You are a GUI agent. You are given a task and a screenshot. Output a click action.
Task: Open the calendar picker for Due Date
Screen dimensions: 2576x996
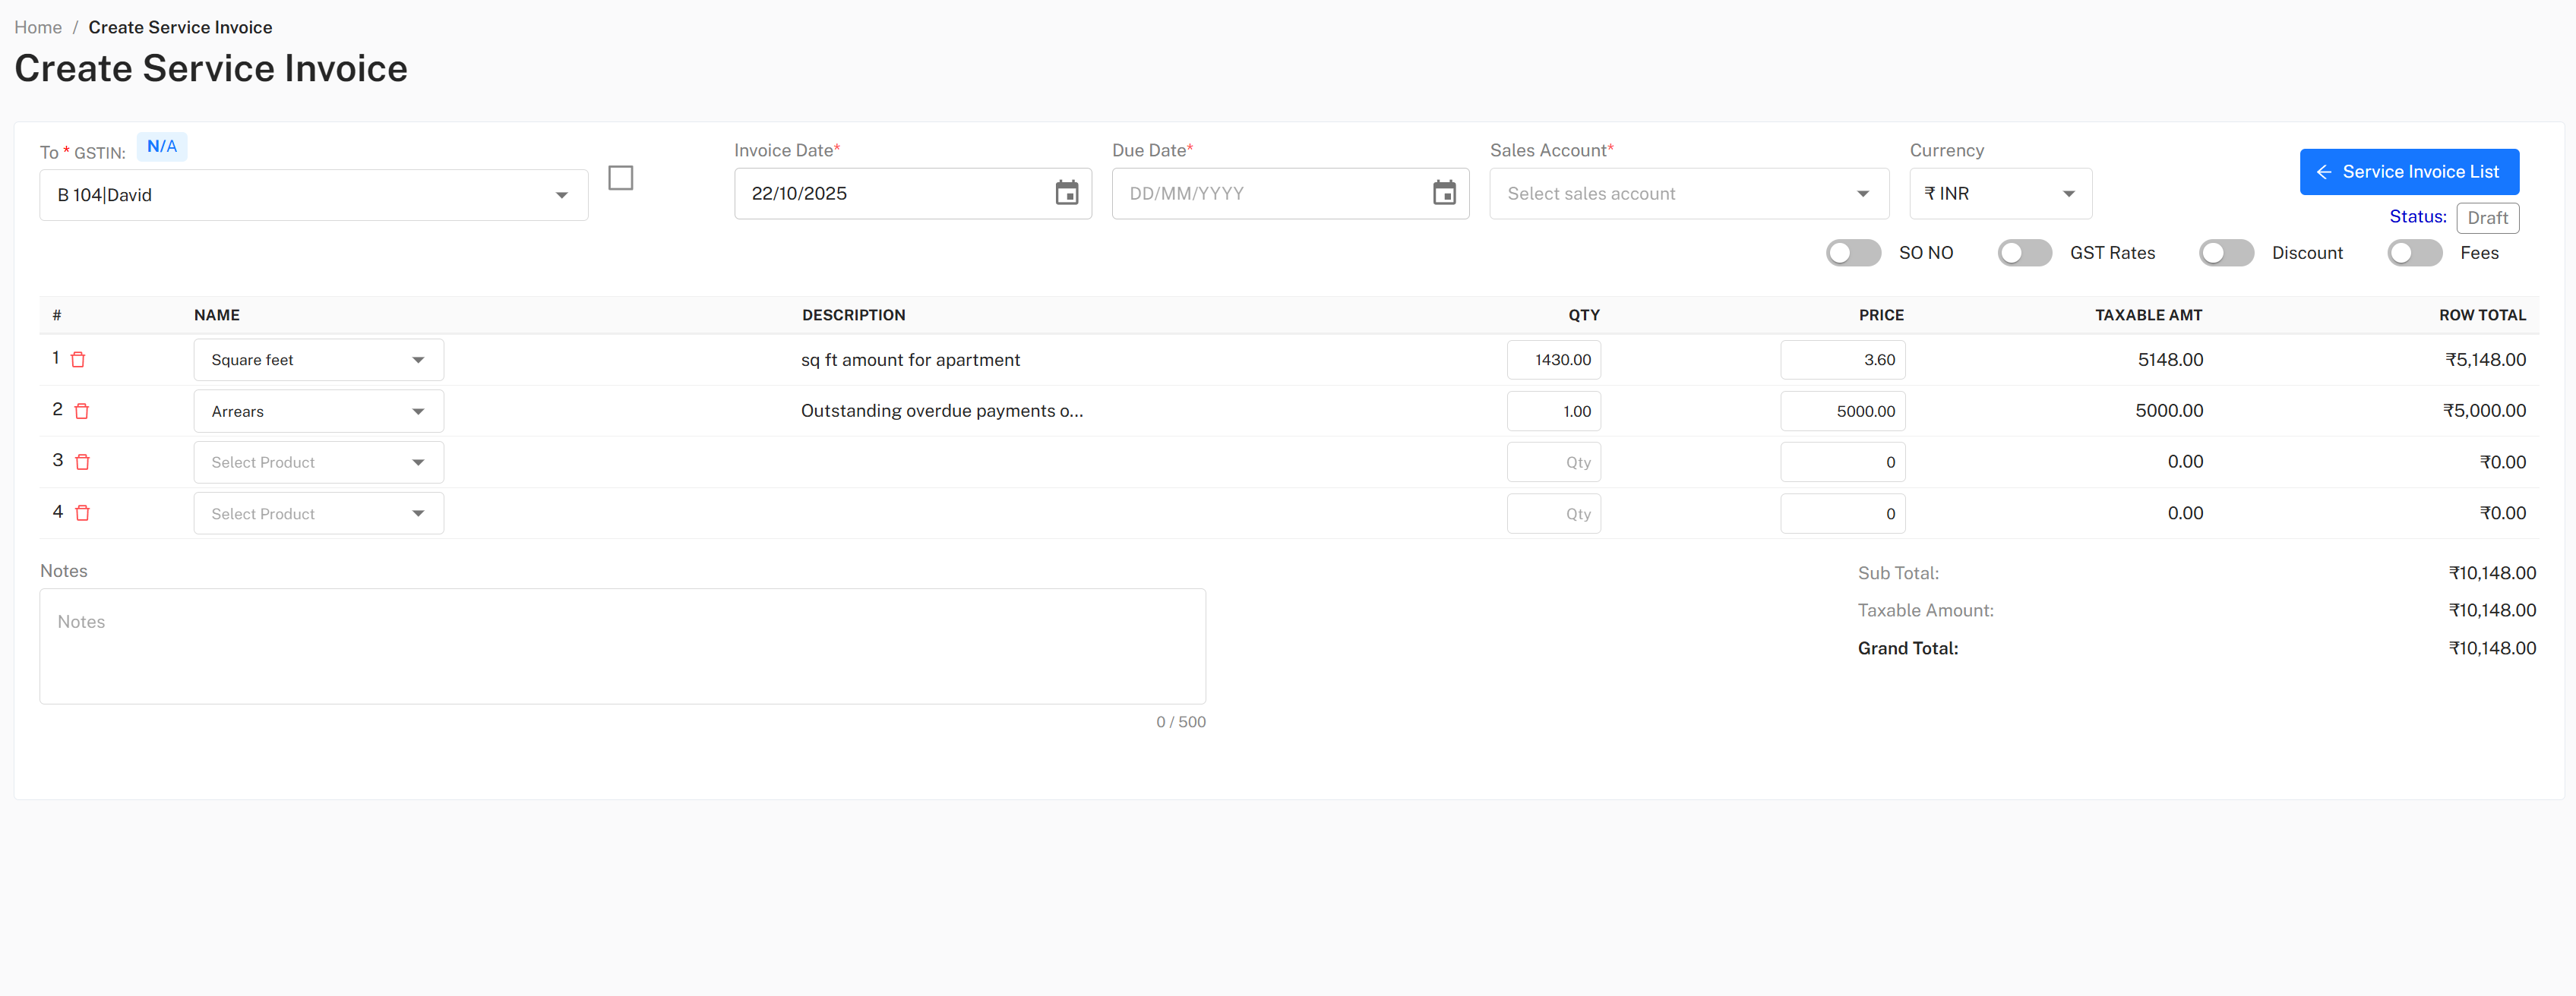pyautogui.click(x=1444, y=193)
